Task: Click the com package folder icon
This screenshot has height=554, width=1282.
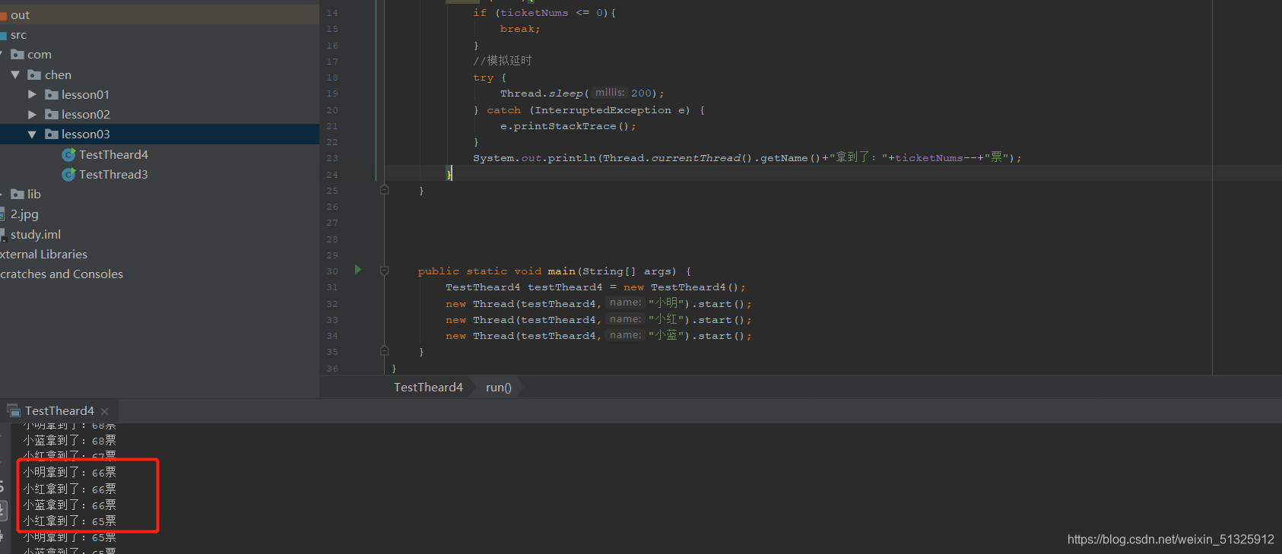Action: 17,55
